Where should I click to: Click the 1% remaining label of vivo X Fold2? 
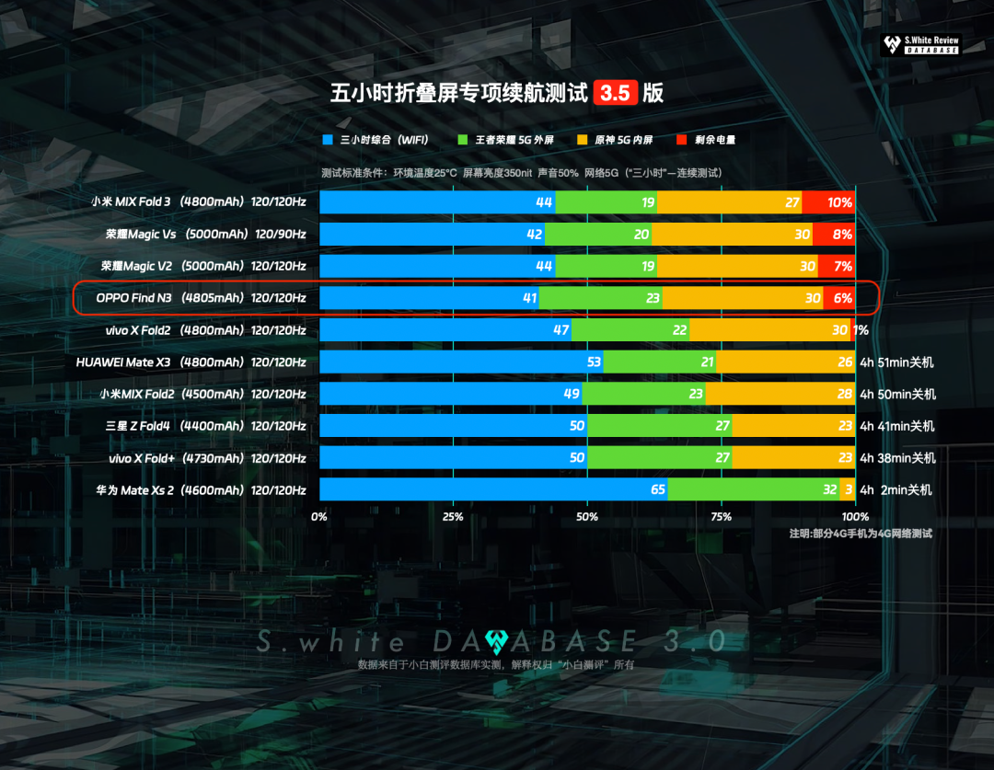pos(861,330)
